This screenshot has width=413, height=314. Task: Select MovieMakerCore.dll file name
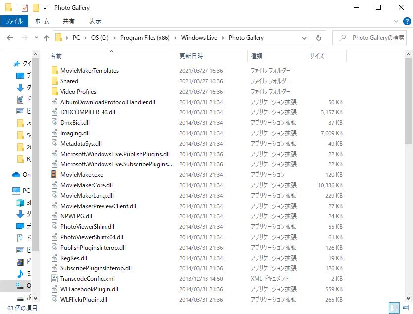pyautogui.click(x=86, y=185)
